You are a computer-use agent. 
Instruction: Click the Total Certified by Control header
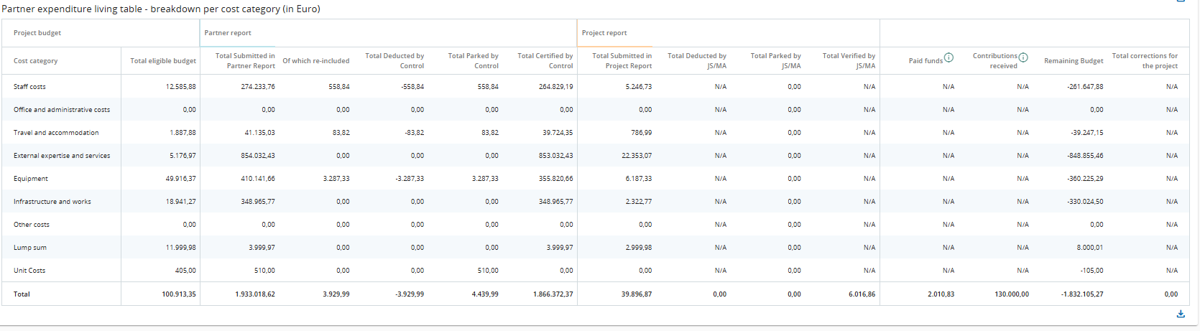pyautogui.click(x=545, y=61)
